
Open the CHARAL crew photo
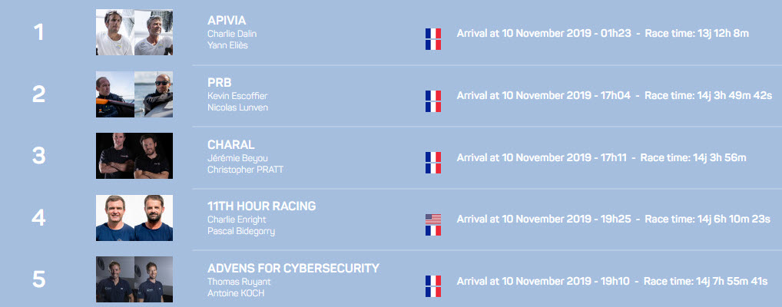click(134, 156)
